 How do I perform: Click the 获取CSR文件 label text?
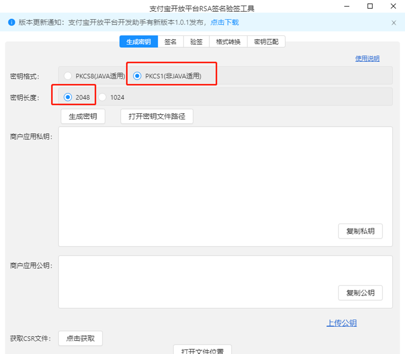click(30, 338)
